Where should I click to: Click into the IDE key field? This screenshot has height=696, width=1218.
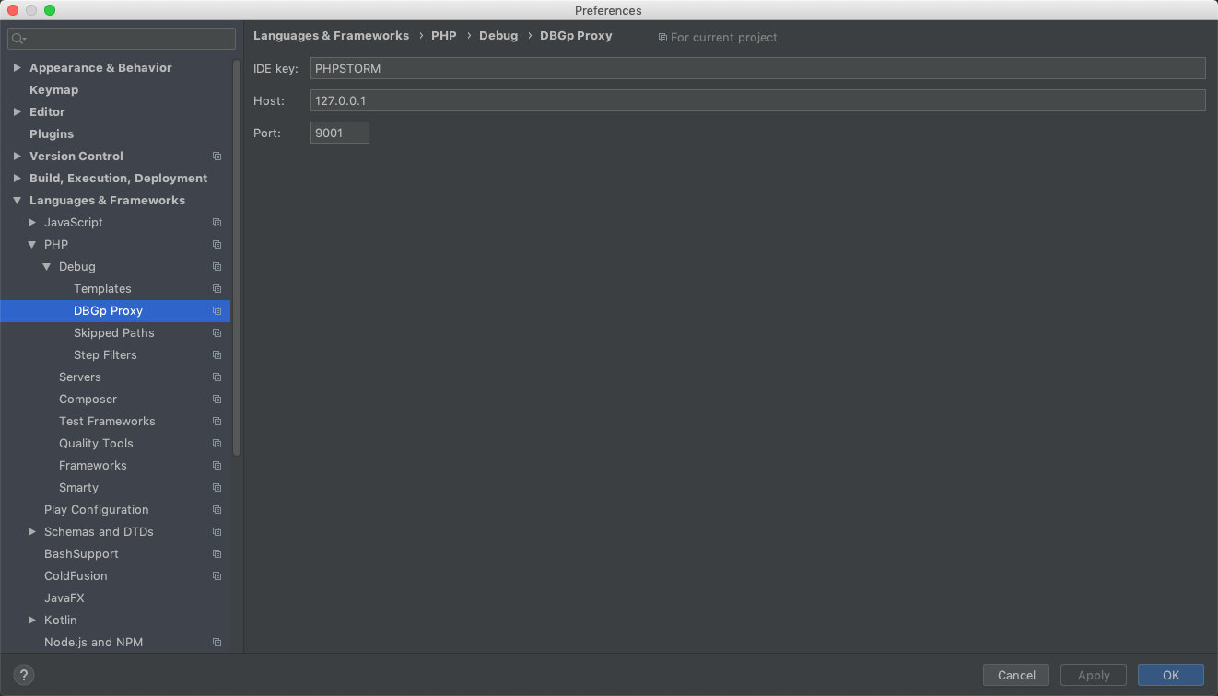click(756, 68)
